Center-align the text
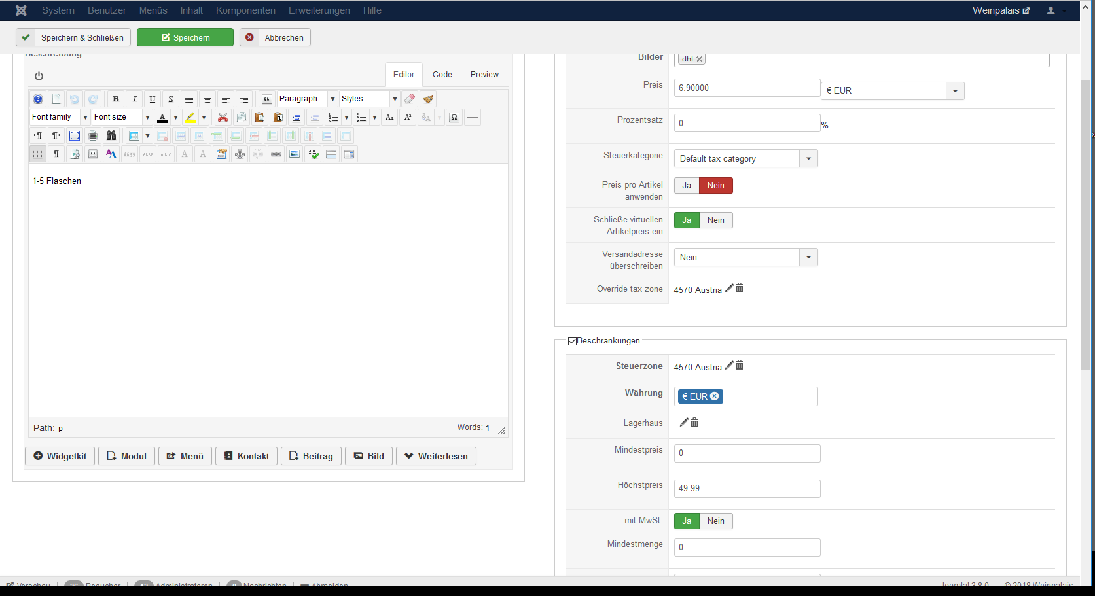Screen dimensions: 1095x596 [207, 99]
